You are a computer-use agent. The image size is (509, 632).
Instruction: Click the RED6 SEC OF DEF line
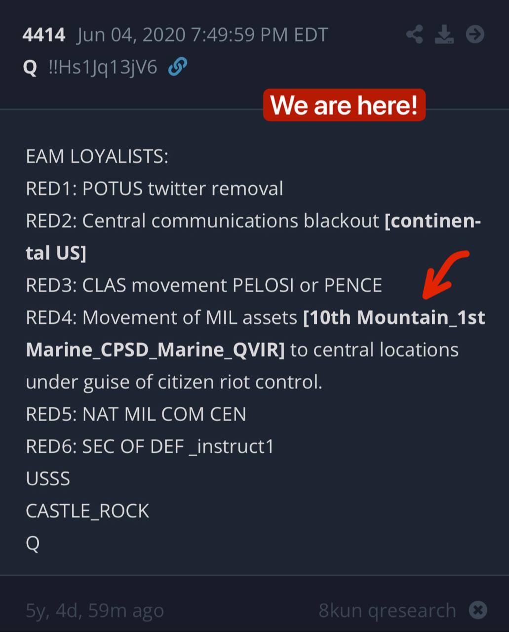[150, 446]
